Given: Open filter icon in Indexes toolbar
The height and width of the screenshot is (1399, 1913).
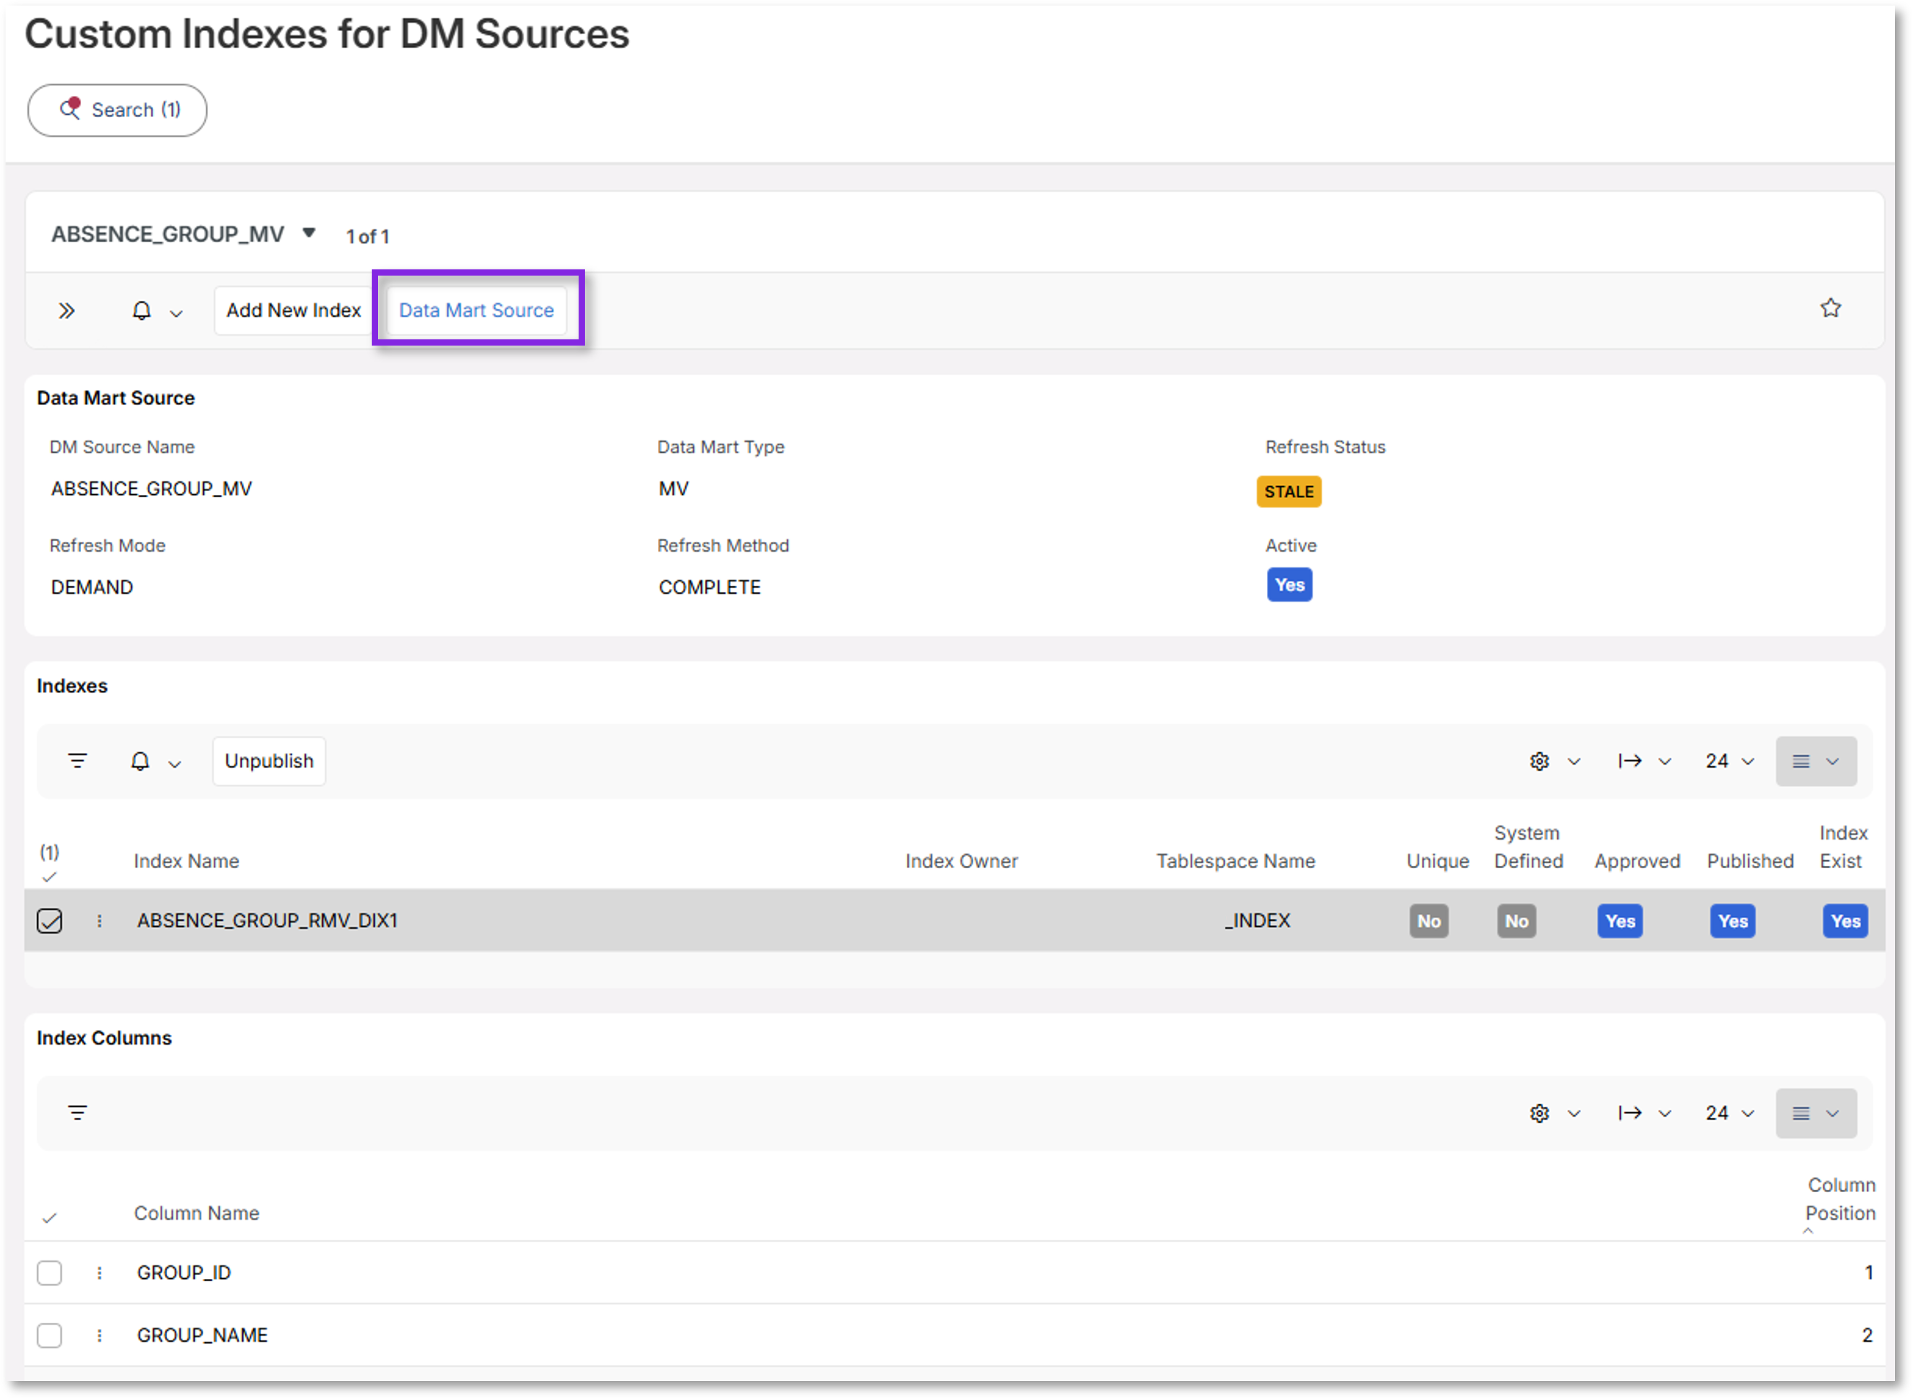Looking at the screenshot, I should tap(77, 761).
